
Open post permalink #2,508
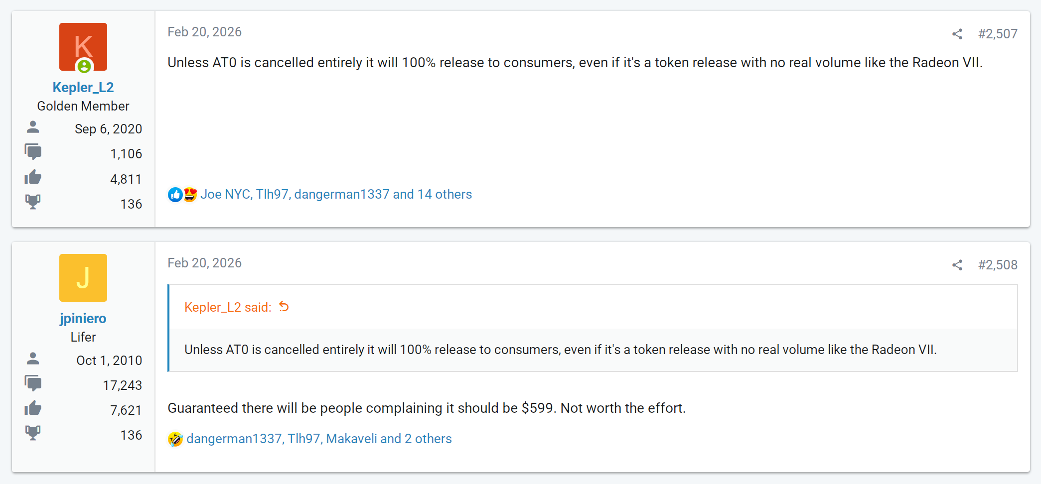pyautogui.click(x=998, y=265)
